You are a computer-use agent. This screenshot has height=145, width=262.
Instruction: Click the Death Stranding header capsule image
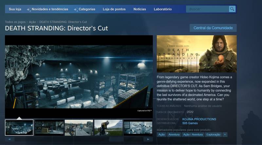point(197,54)
